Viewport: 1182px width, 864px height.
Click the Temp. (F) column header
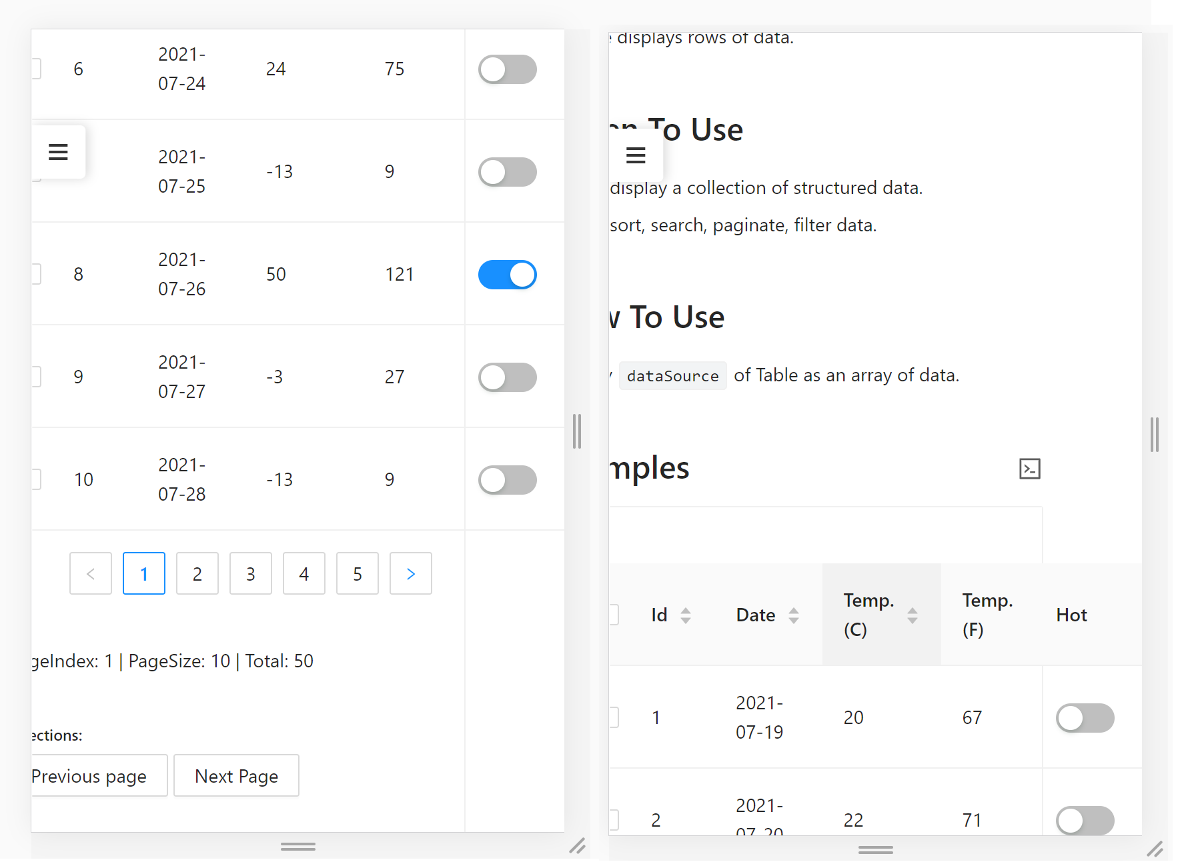[988, 615]
